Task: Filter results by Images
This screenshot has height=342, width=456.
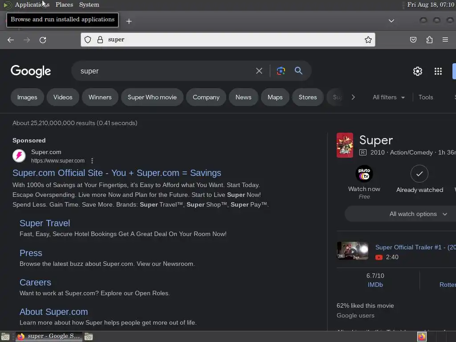Action: pos(27,97)
